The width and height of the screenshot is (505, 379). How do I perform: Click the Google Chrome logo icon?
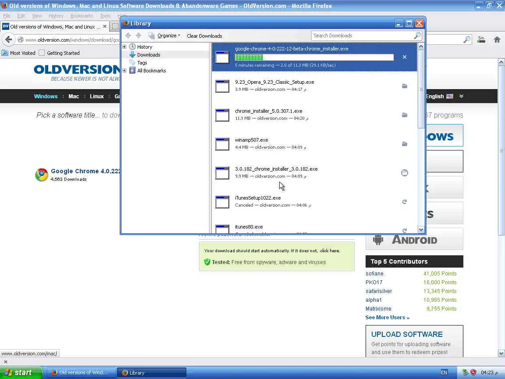click(42, 175)
